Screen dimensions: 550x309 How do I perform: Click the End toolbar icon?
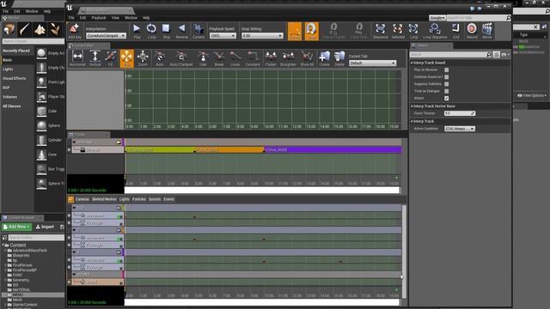(x=456, y=31)
